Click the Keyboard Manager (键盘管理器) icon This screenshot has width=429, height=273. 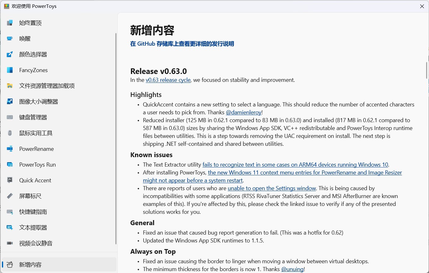click(x=10, y=117)
